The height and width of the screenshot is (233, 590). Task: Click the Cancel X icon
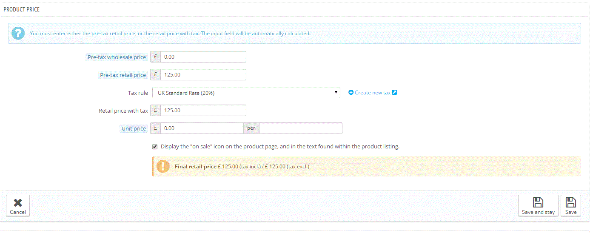tap(18, 203)
